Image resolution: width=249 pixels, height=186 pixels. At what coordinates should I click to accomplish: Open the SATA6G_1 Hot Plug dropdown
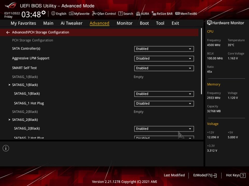click(164, 104)
